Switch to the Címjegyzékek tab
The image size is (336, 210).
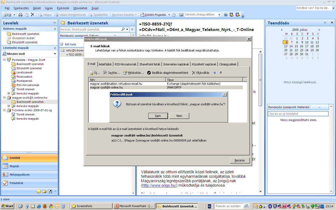coord(228,64)
